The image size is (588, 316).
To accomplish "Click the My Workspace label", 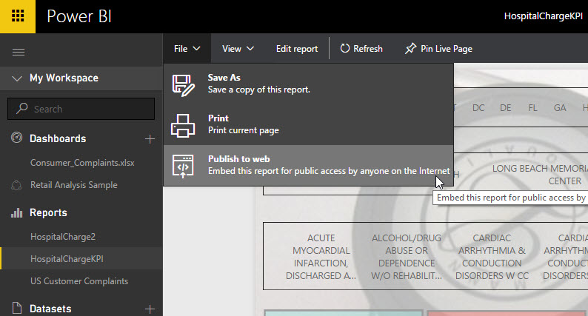I will (x=64, y=78).
